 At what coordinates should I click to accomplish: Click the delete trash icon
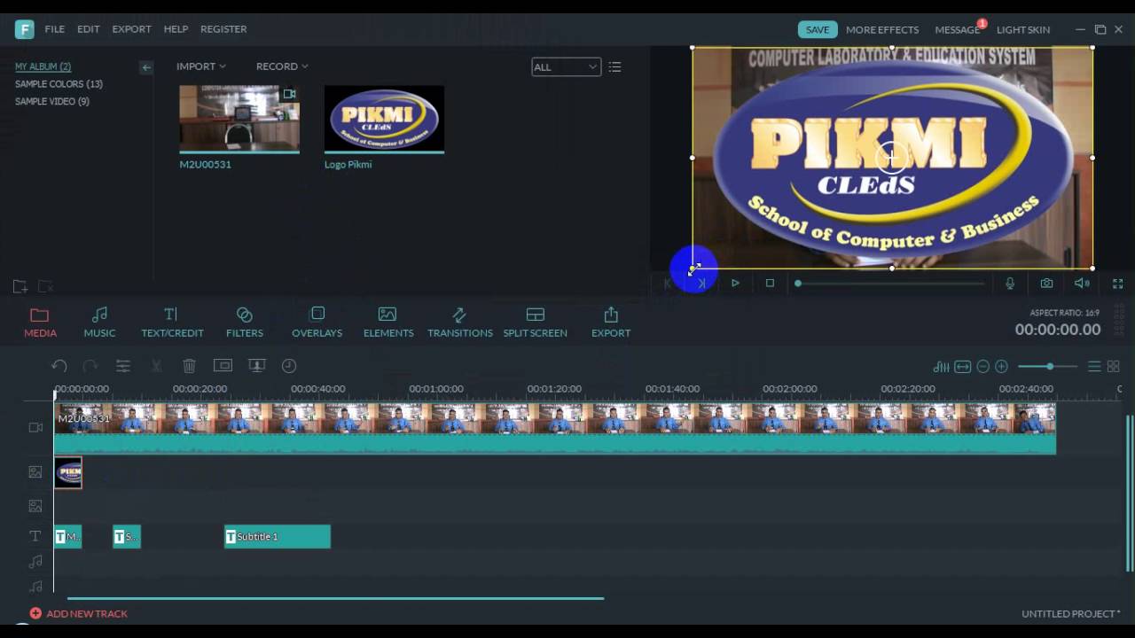tap(189, 366)
